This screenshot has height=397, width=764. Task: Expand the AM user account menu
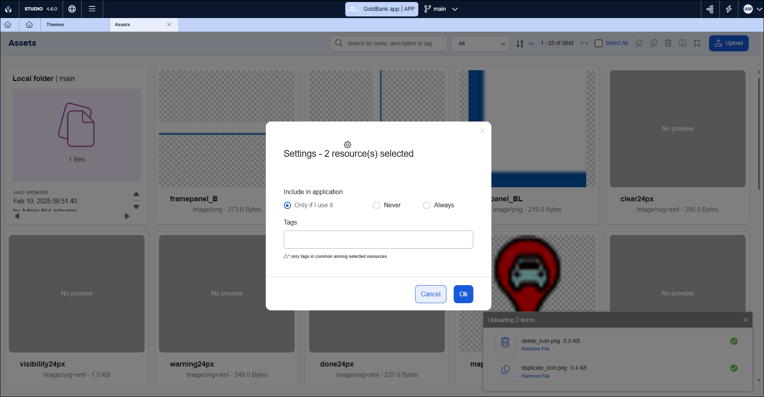[x=752, y=9]
